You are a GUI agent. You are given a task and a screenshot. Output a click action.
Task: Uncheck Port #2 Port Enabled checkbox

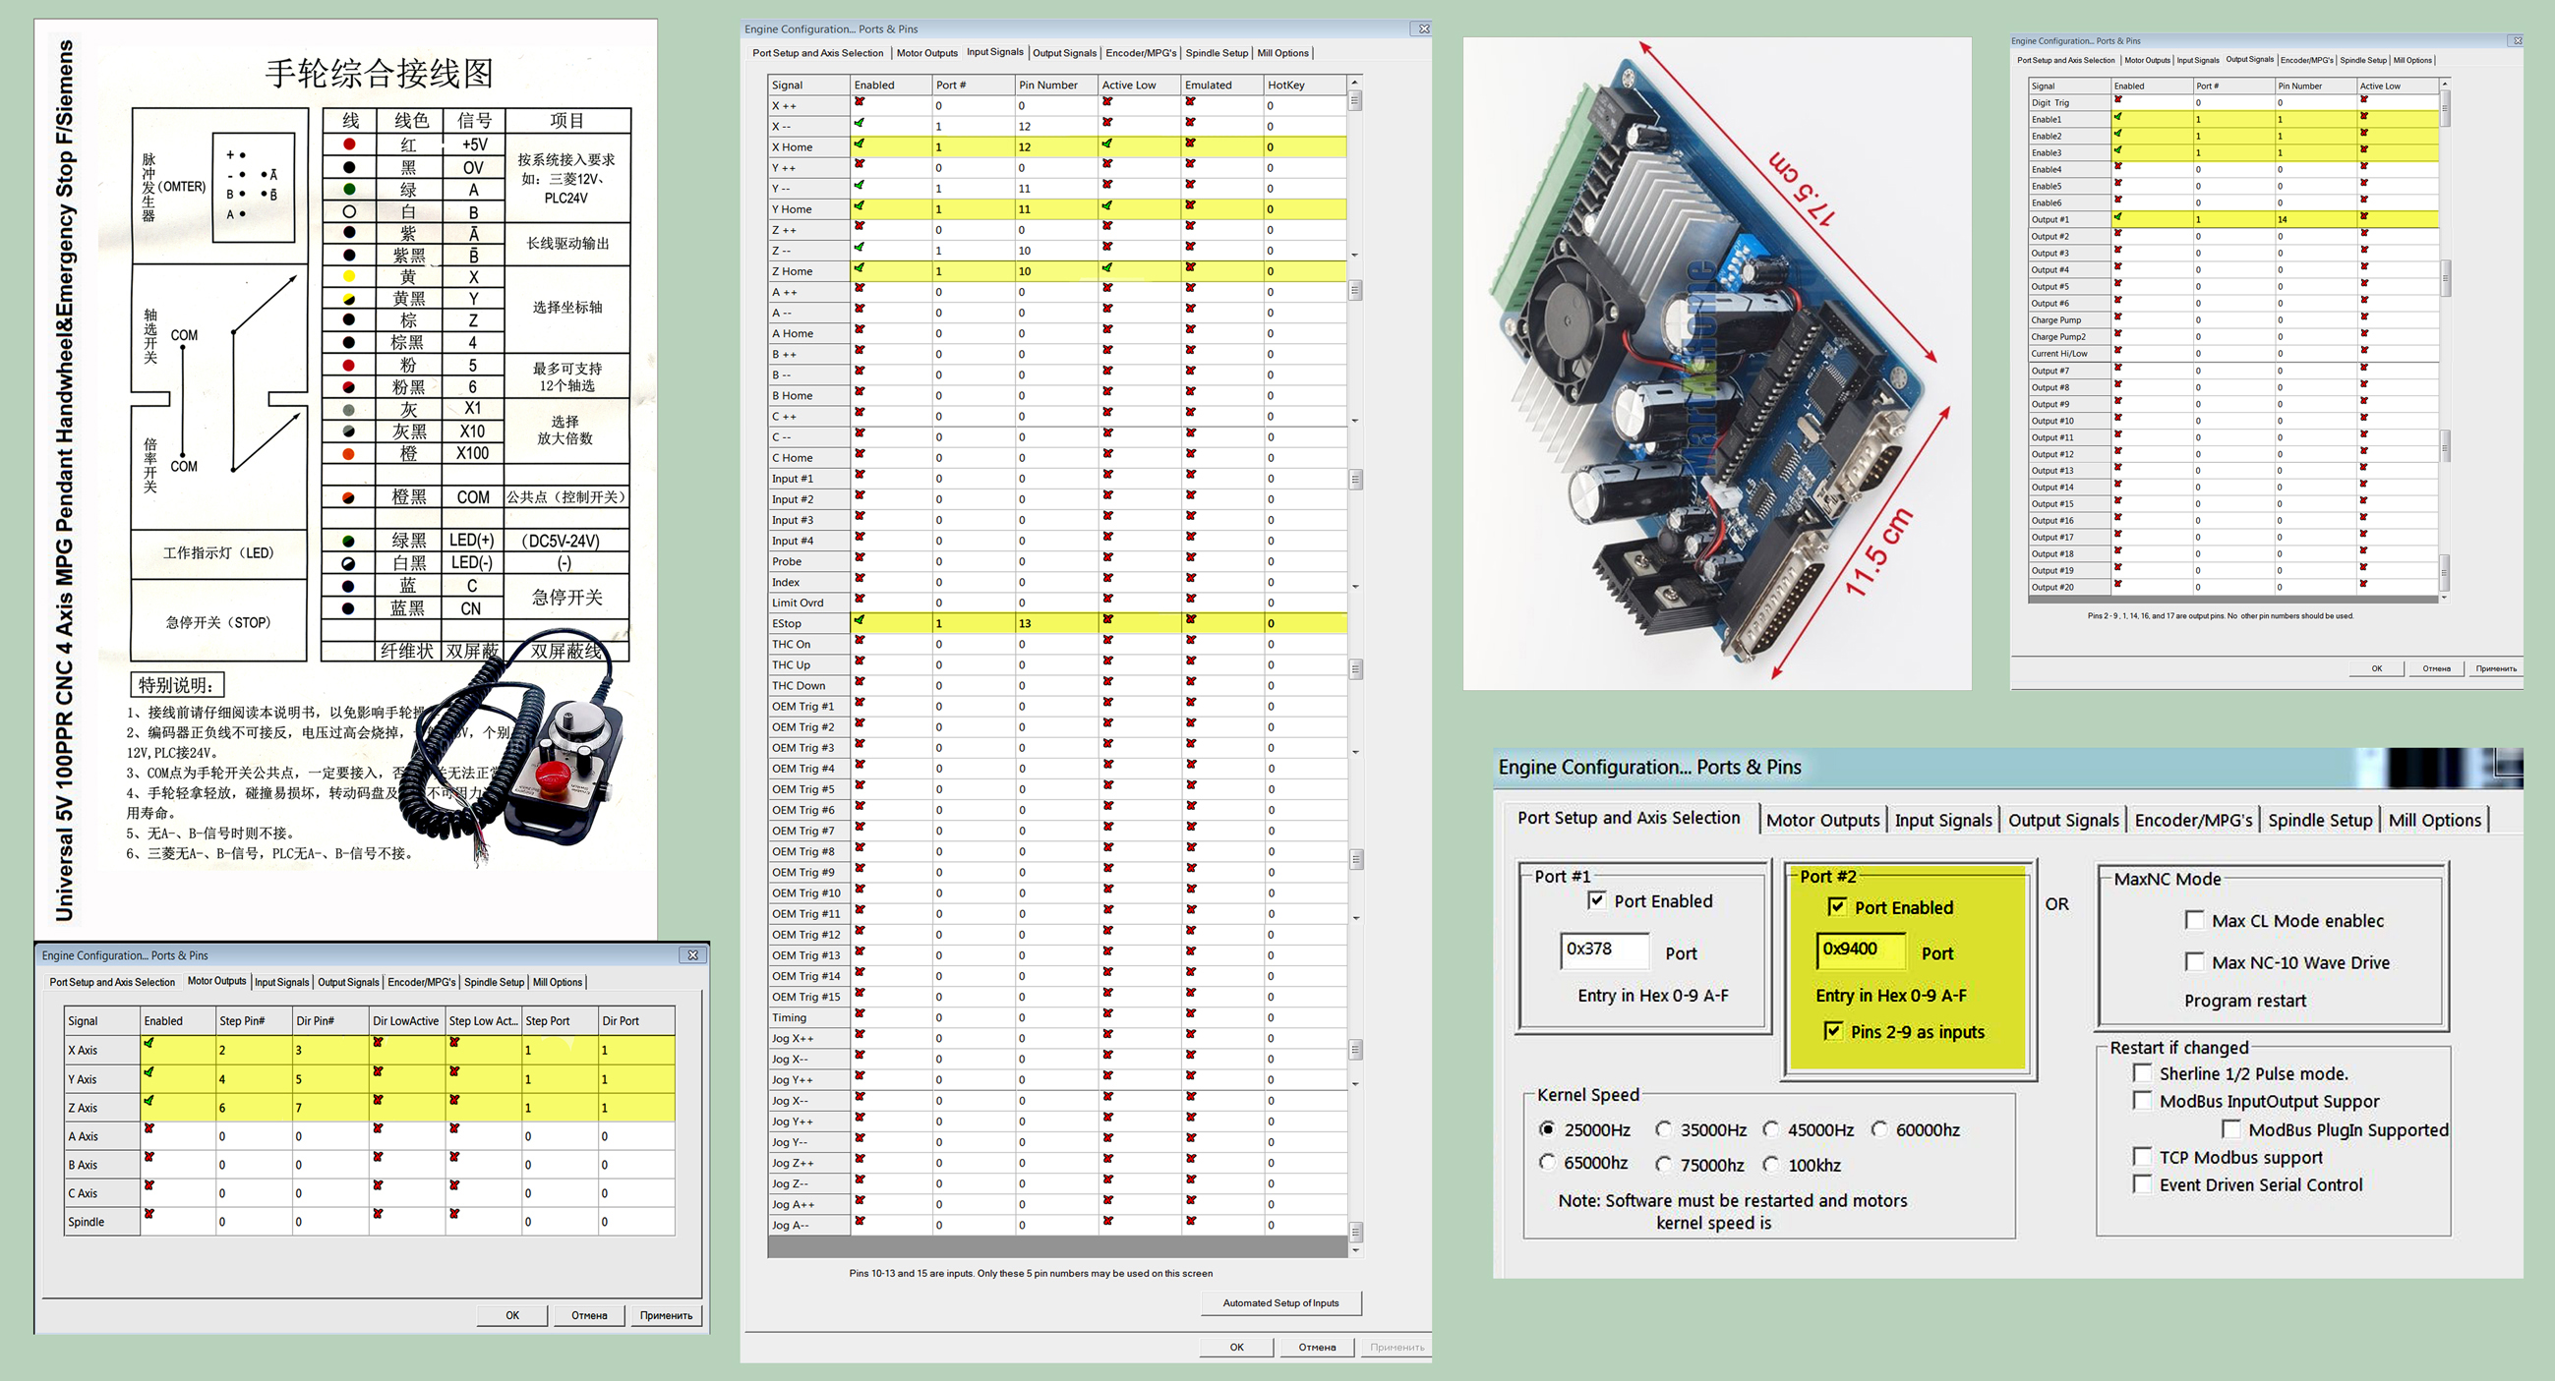[x=1837, y=907]
